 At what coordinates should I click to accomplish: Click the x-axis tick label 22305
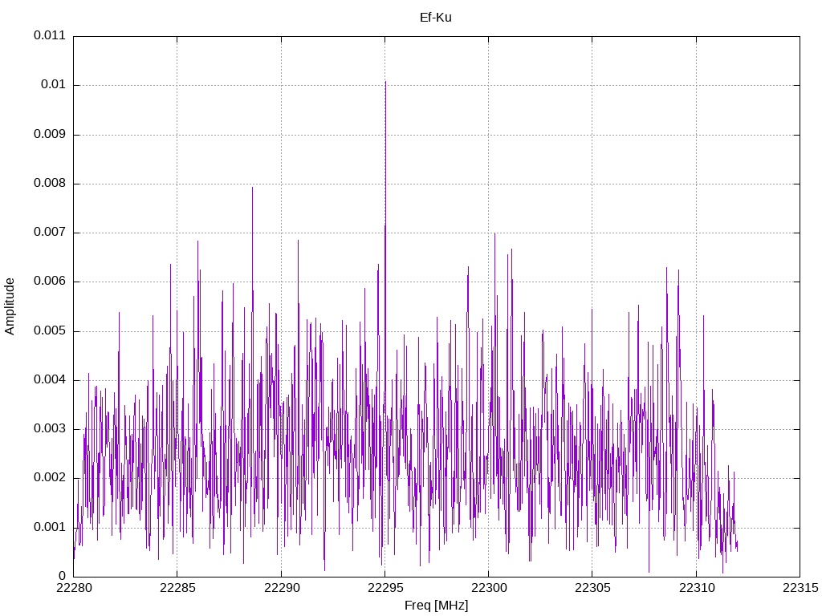592,588
